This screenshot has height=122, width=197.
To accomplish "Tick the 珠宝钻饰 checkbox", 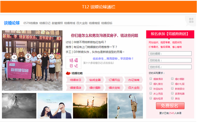I will [151, 88].
